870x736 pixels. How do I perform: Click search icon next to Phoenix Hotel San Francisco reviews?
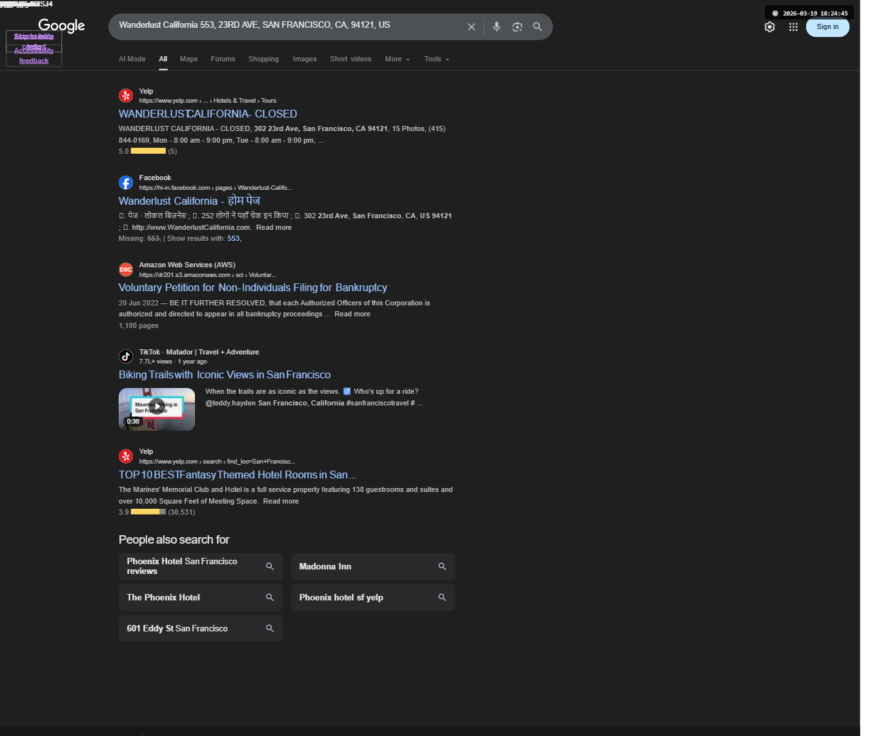(270, 566)
